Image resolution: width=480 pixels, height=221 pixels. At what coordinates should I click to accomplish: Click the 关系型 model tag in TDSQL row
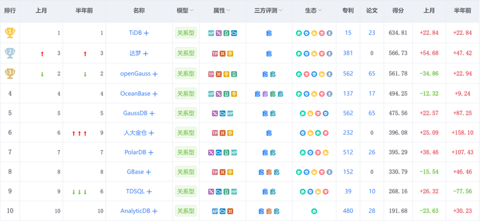186,191
